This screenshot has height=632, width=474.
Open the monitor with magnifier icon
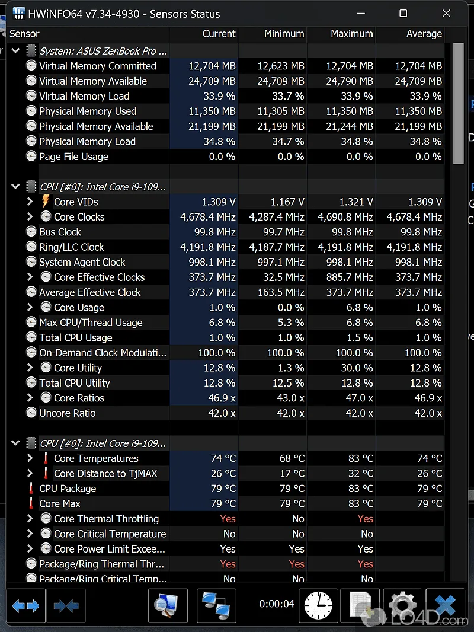tap(168, 605)
